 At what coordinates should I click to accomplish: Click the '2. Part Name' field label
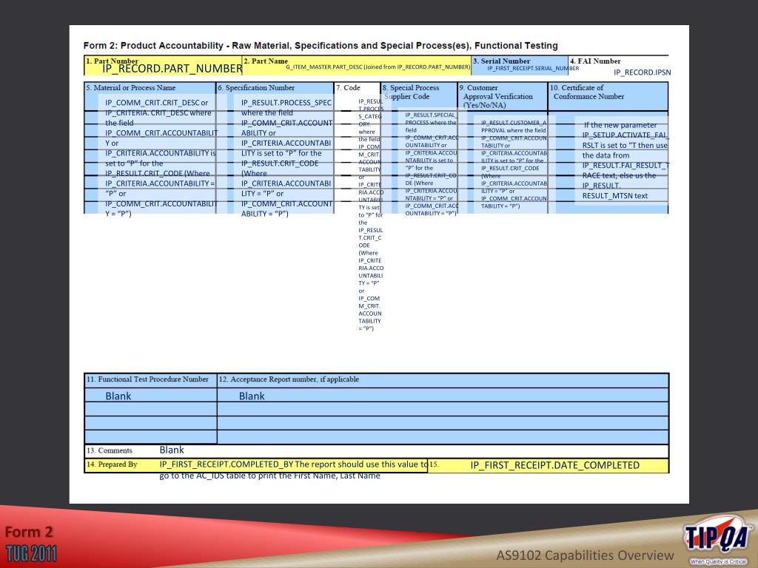pyautogui.click(x=266, y=61)
